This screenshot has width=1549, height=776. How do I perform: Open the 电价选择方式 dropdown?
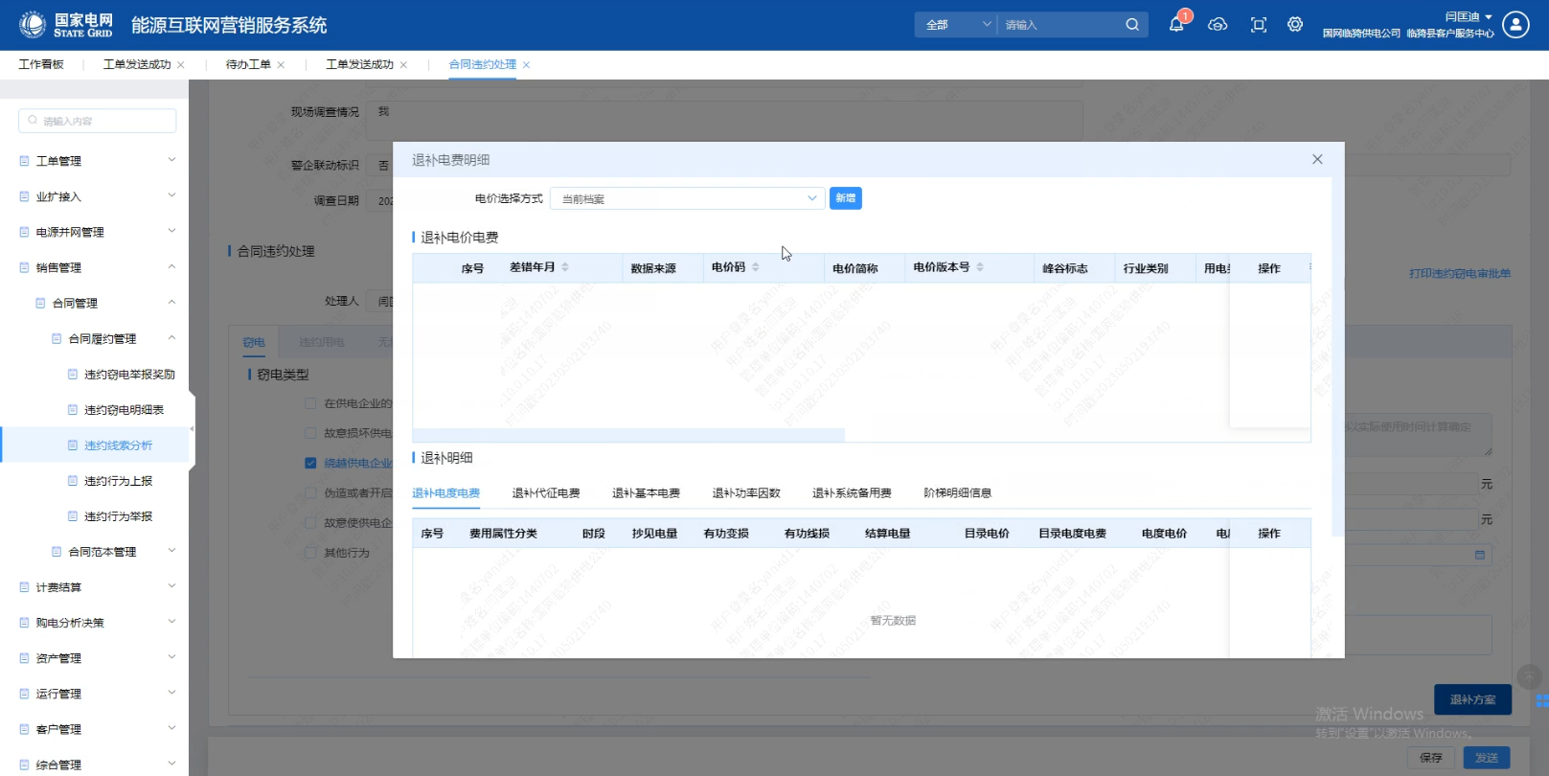coord(687,198)
